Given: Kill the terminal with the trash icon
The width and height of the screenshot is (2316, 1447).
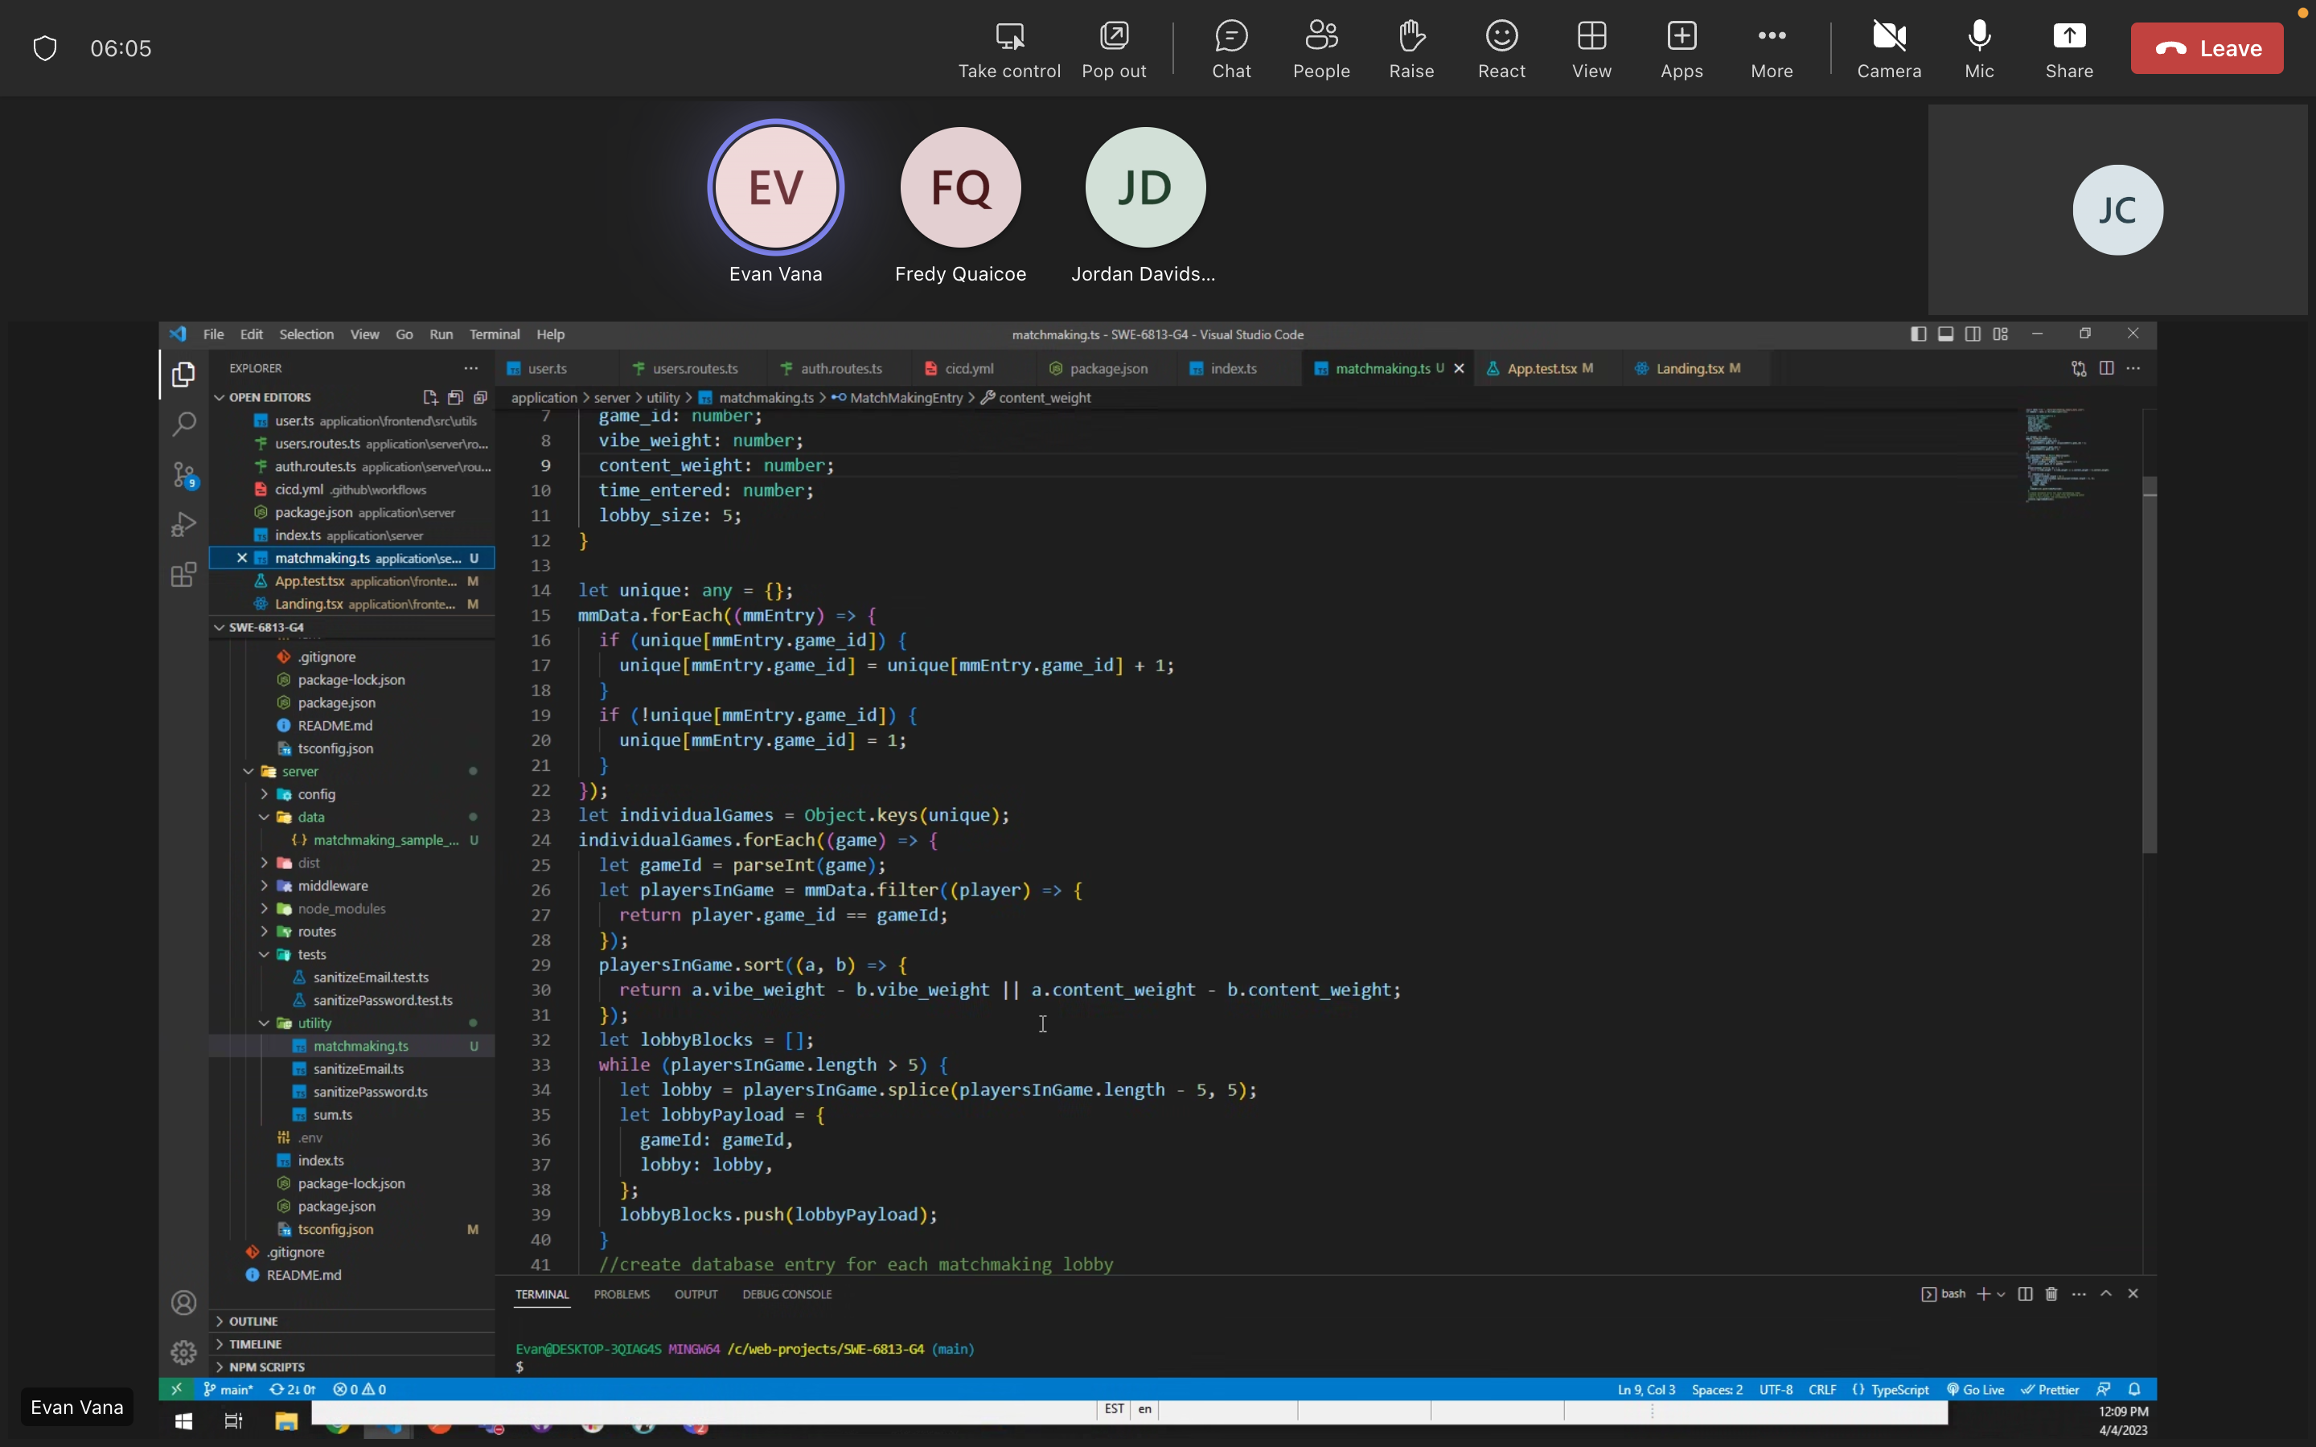Looking at the screenshot, I should [x=2051, y=1294].
